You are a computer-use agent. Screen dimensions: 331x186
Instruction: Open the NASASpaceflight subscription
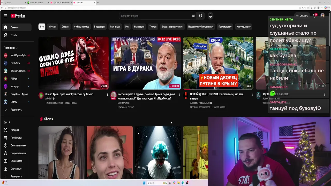coord(17,55)
